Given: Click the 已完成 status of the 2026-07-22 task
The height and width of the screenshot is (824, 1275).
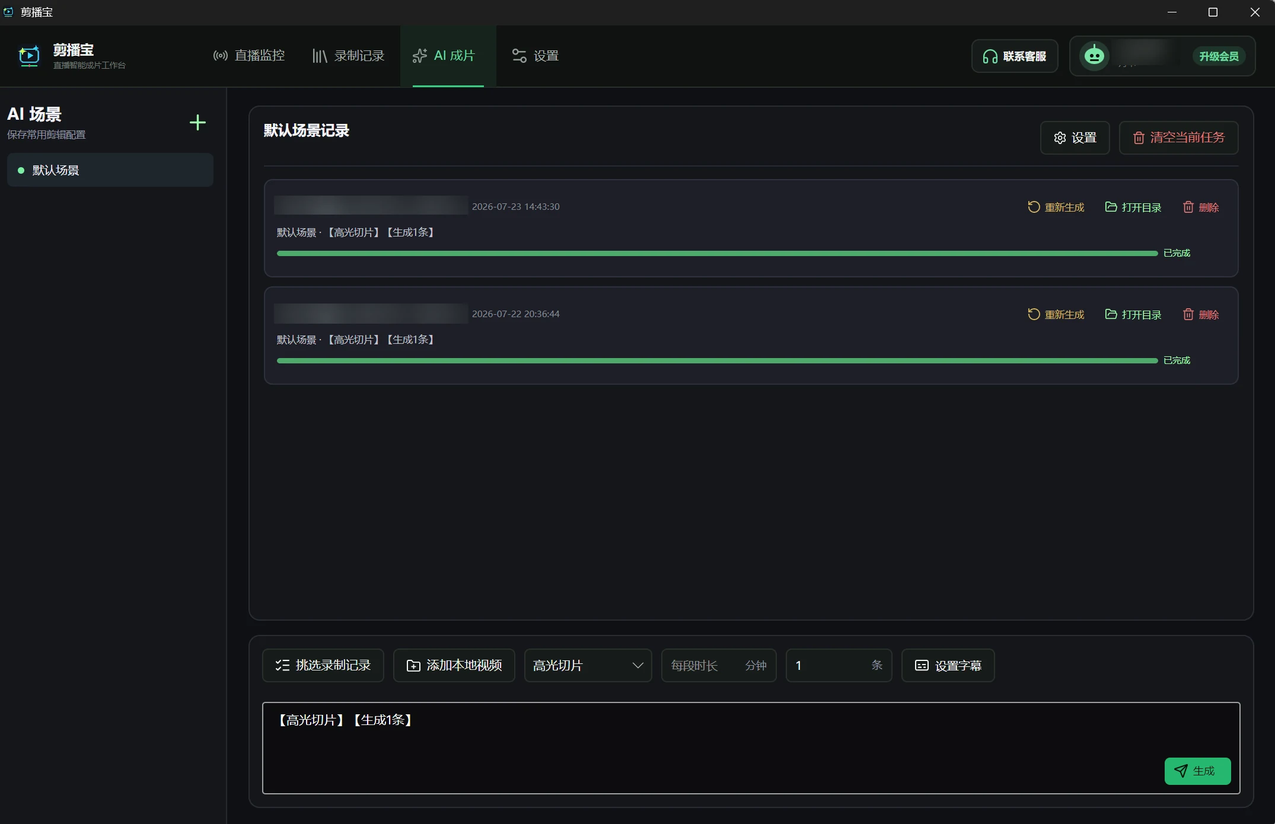Looking at the screenshot, I should (1177, 360).
